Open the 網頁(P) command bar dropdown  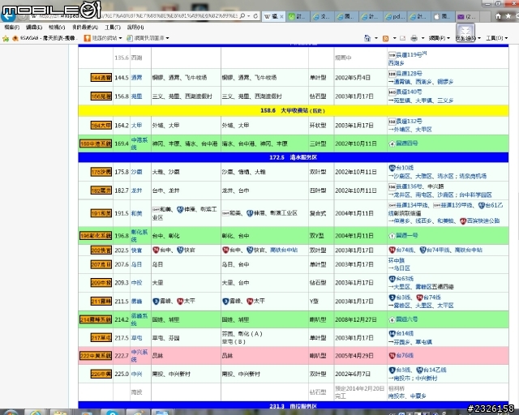click(x=440, y=38)
